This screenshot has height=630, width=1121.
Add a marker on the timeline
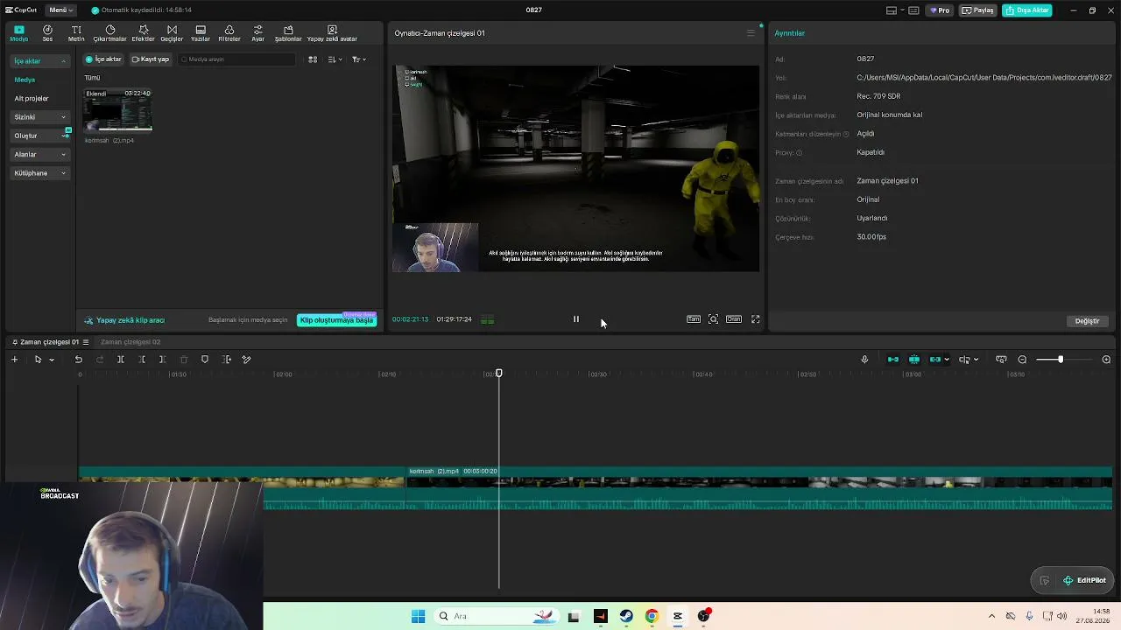[x=205, y=360]
